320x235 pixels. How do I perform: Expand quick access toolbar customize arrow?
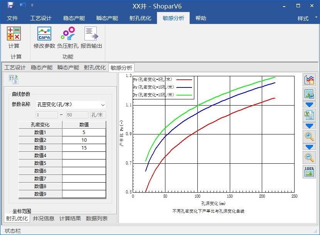click(x=32, y=5)
